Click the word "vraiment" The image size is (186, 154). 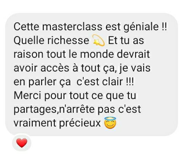(35, 123)
